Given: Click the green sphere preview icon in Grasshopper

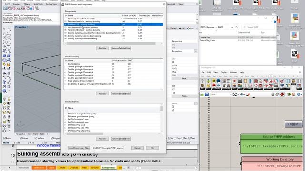Looking at the screenshot, I should [x=289, y=95].
